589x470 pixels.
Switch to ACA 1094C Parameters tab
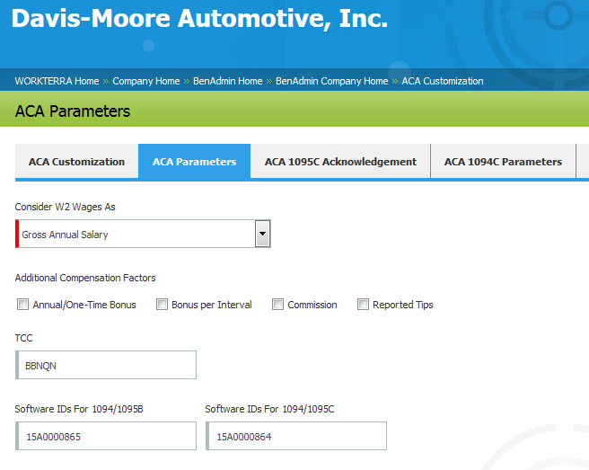pos(503,161)
